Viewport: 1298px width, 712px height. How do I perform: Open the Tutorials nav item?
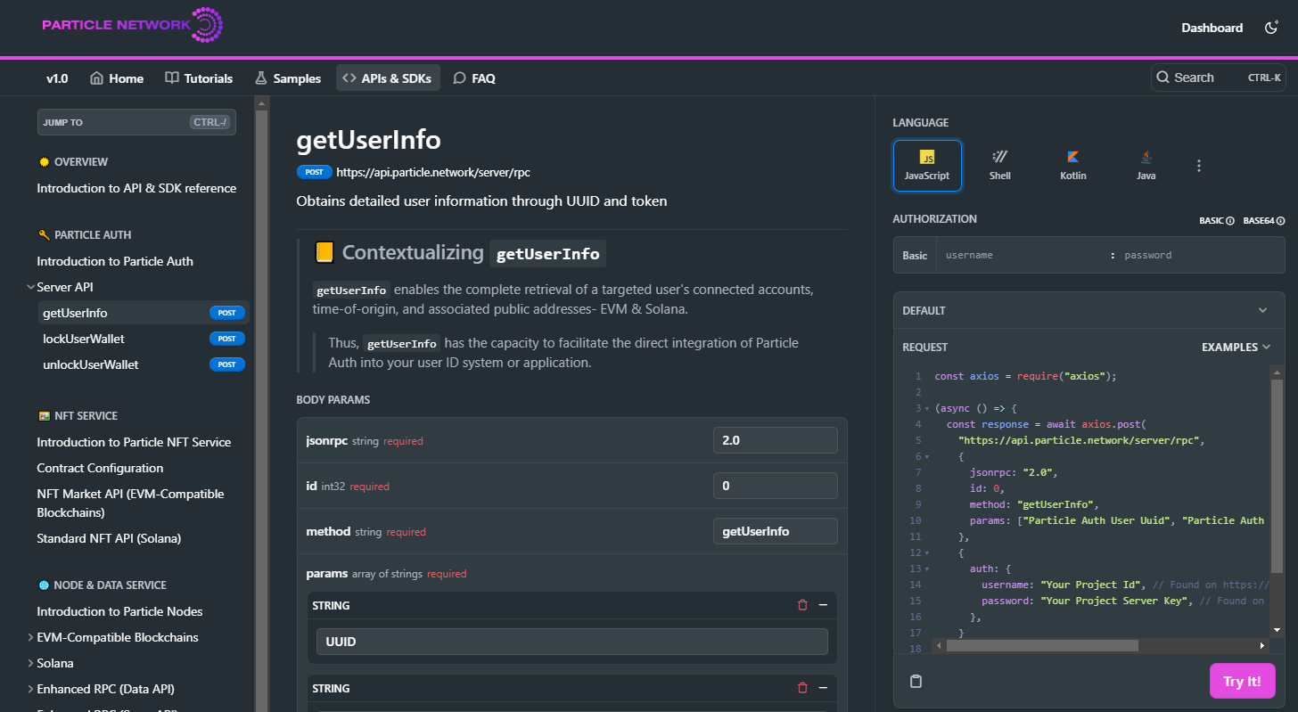[x=199, y=78]
